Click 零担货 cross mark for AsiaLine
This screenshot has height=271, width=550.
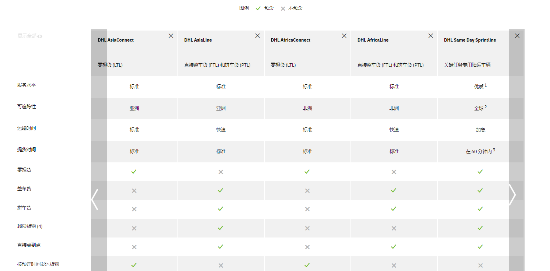coord(221,172)
